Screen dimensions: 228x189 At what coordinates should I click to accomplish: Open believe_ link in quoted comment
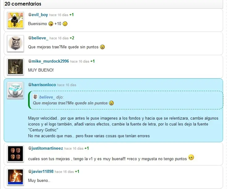point(47,97)
